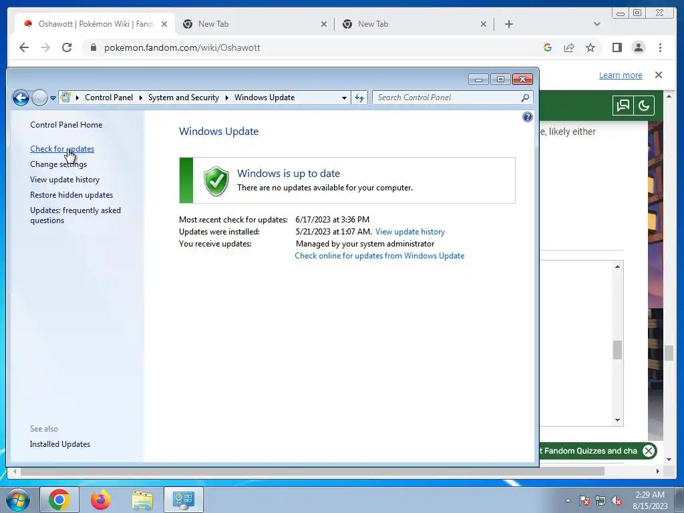Select Windows Update breadcrumb
Image resolution: width=684 pixels, height=513 pixels.
pos(265,98)
